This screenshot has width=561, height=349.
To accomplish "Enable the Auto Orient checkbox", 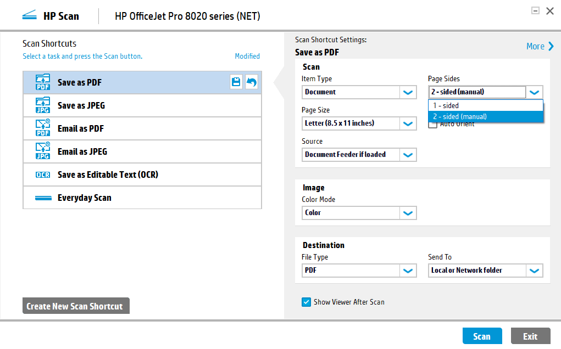I will tap(433, 125).
